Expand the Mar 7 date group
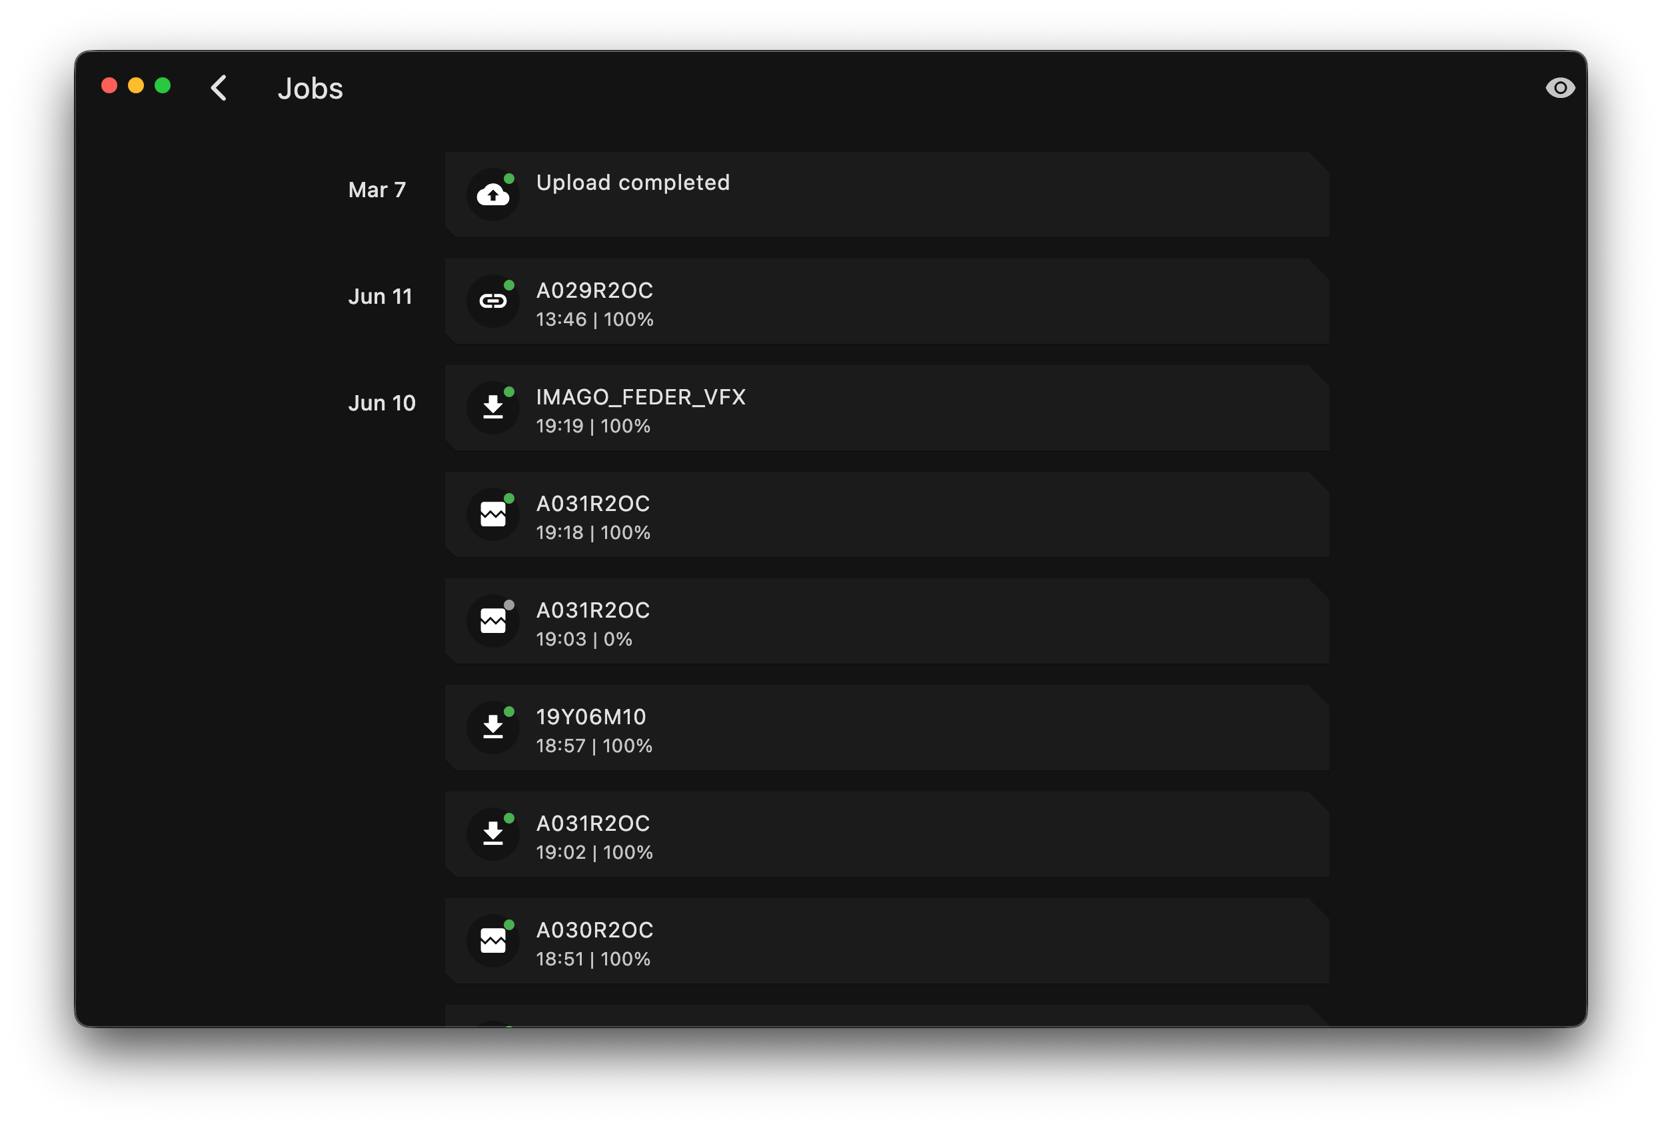This screenshot has width=1662, height=1126. click(x=378, y=189)
